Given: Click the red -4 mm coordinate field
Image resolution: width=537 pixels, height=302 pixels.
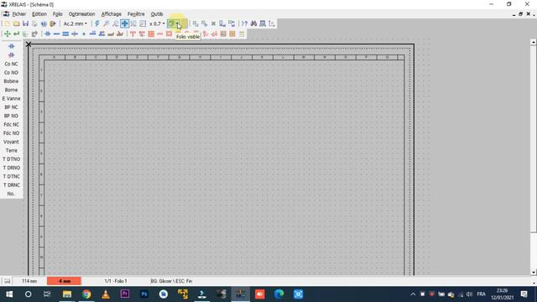Looking at the screenshot, I should point(64,281).
